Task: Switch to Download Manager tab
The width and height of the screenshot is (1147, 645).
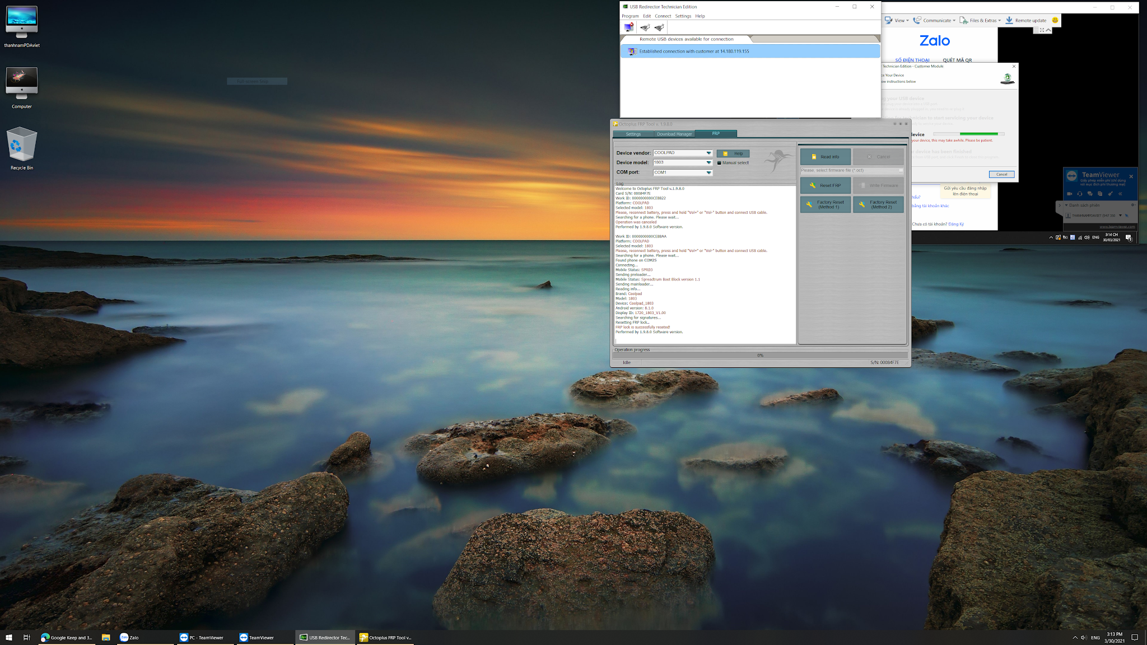Action: [x=674, y=134]
